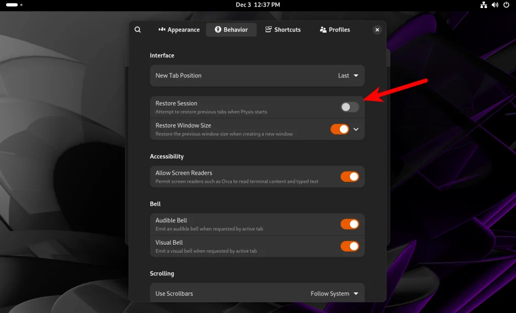Click the Scrolling section heading
This screenshot has width=516, height=313.
click(162, 274)
